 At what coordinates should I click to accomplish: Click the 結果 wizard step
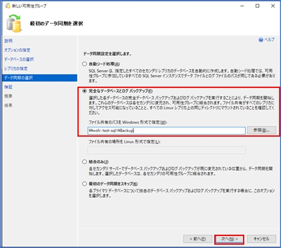point(9,105)
